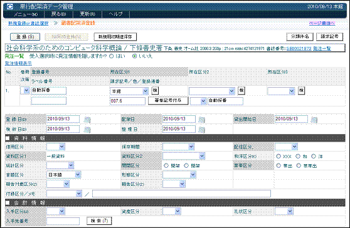Open the 発注一覧 link in title row
This screenshot has height=228, width=350.
coord(322,49)
